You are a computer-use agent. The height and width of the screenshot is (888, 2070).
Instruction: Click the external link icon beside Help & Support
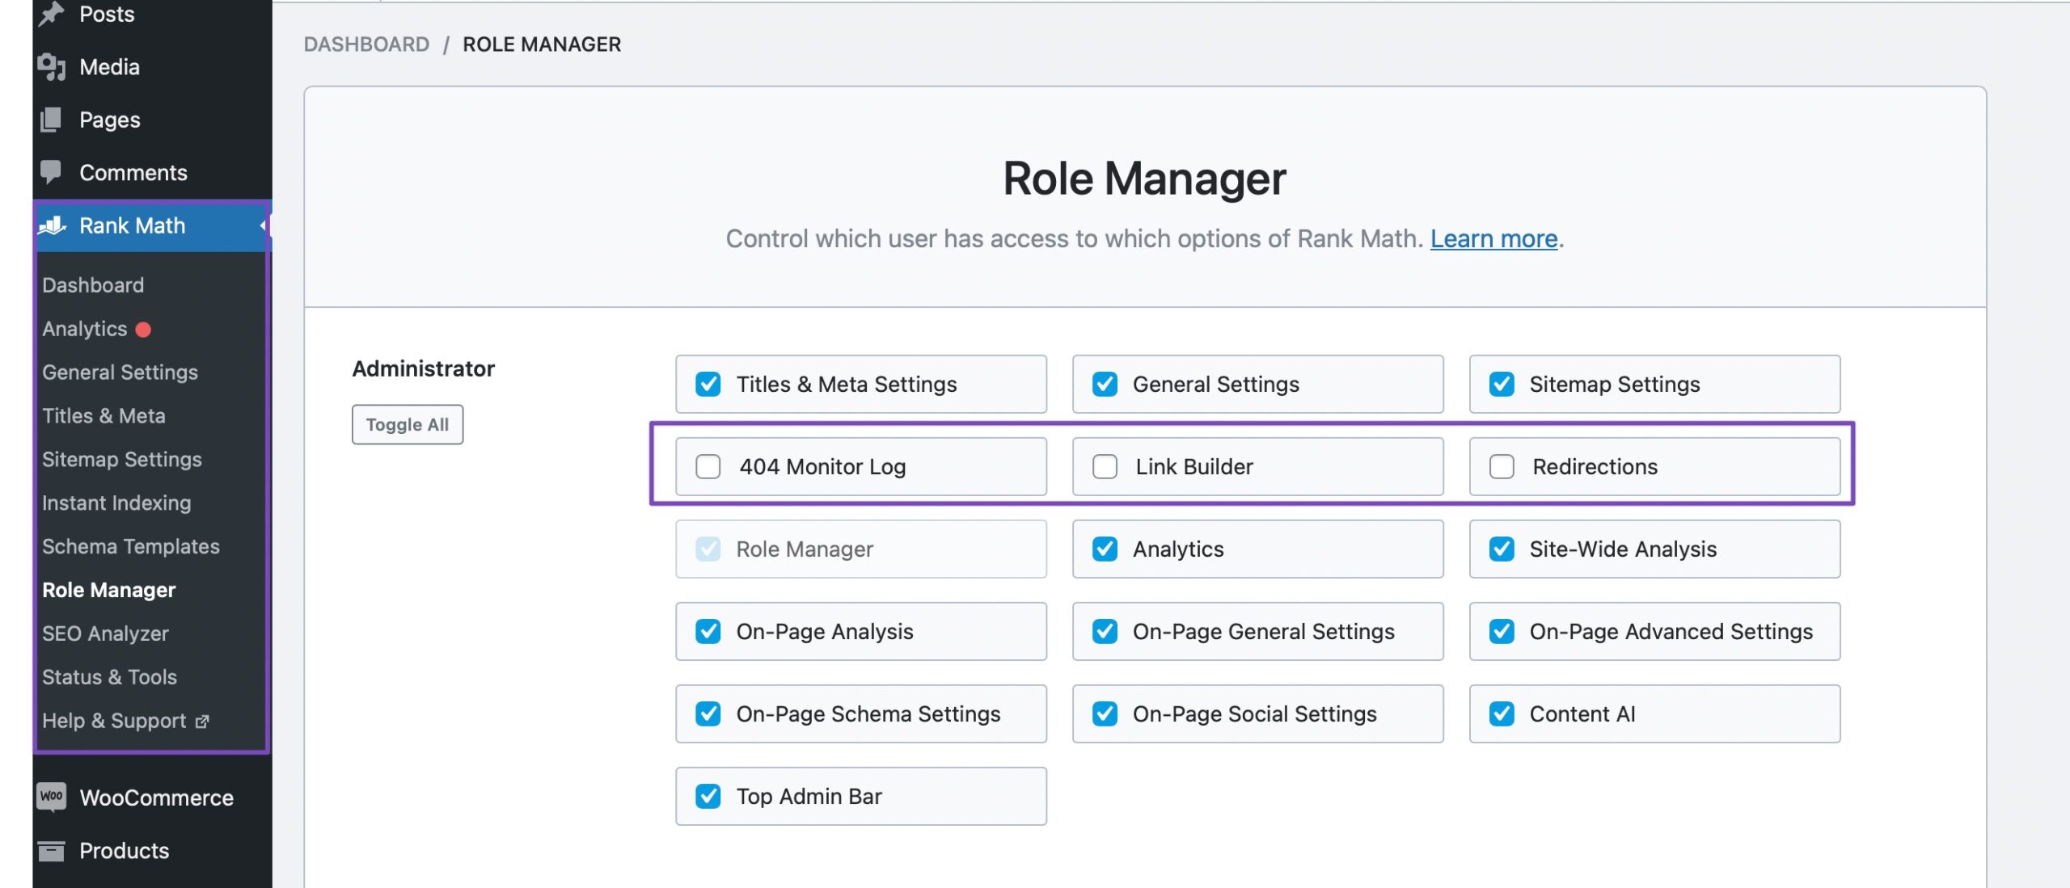[202, 722]
